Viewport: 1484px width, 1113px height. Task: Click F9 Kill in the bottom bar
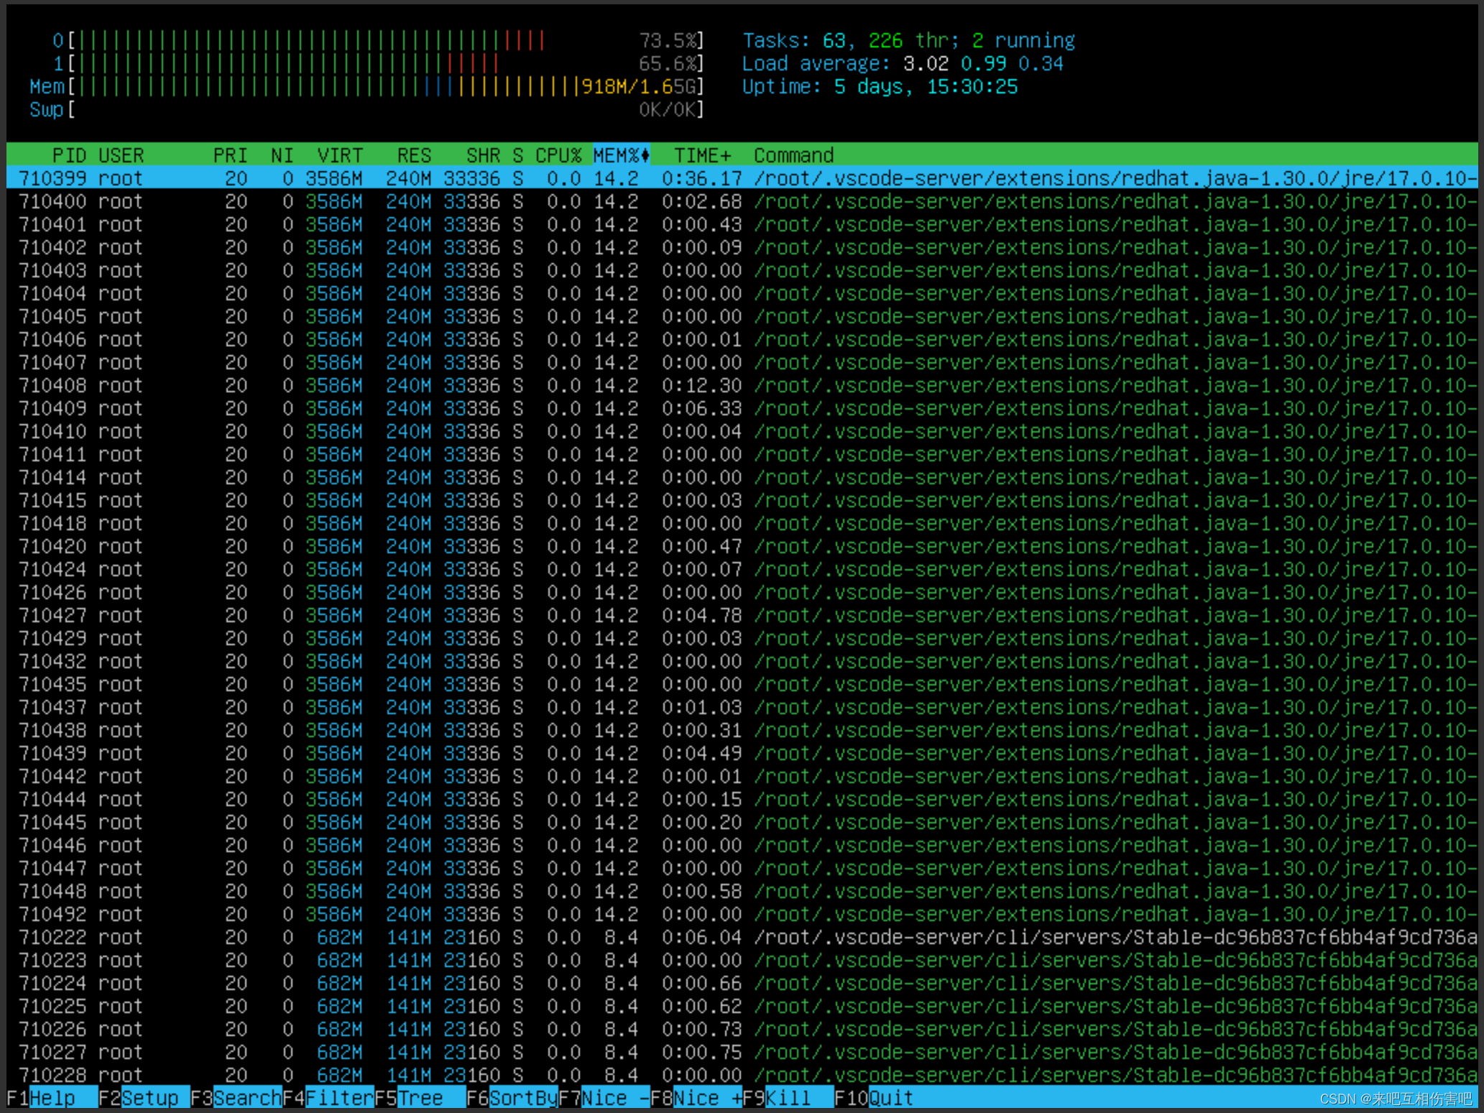[x=787, y=1098]
